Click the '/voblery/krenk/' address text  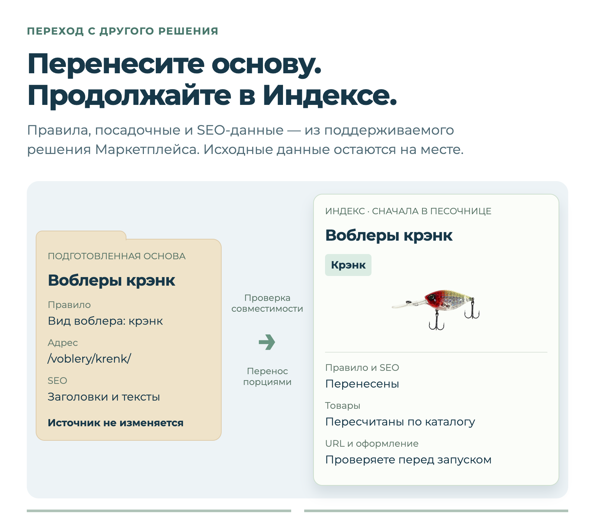tap(89, 359)
